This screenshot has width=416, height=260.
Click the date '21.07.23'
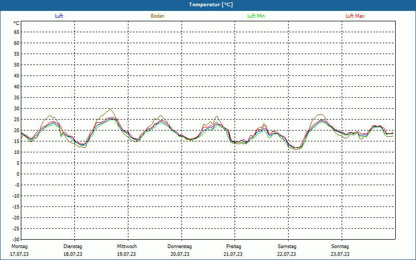[233, 254]
